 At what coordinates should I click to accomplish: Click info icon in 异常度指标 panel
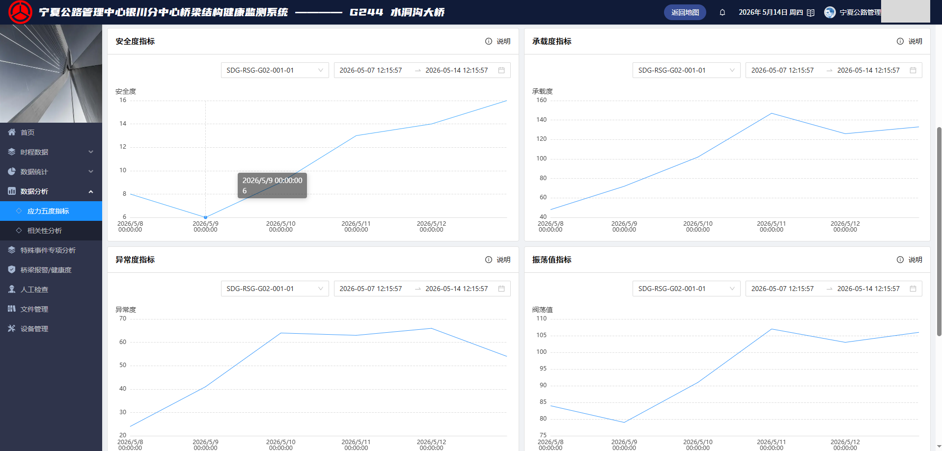tap(489, 260)
